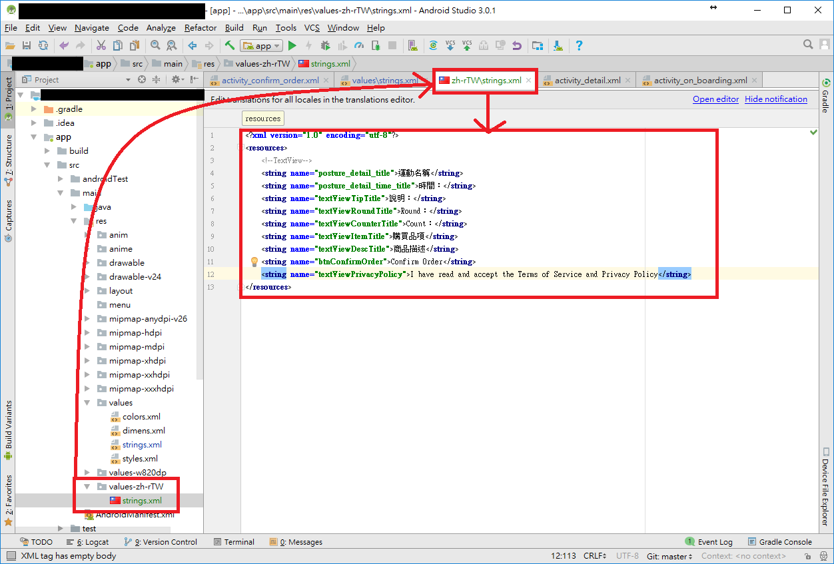Click the Help question mark icon
Viewport: 834px width, 564px height.
coord(578,45)
